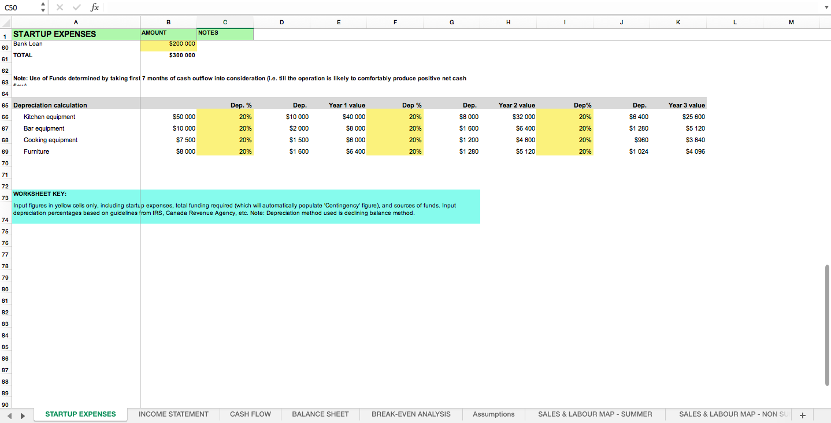Go to previous sheet tab arrow
Screen dimensions: 831x423
pyautogui.click(x=10, y=415)
